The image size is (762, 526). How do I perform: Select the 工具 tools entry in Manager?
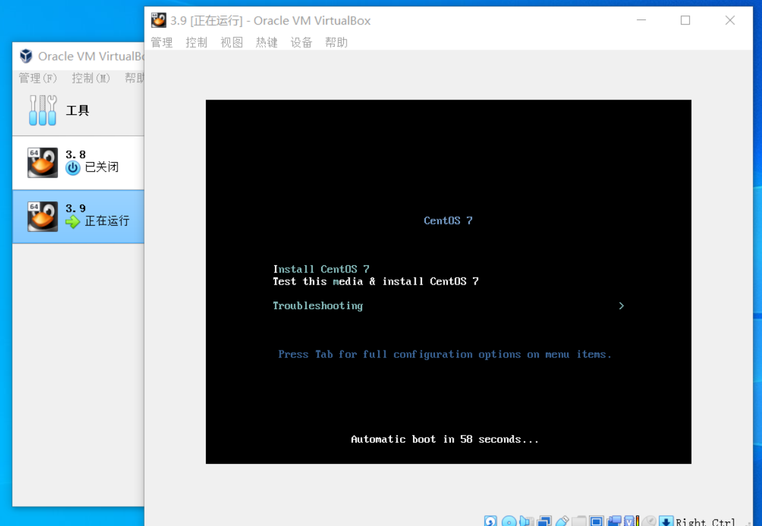point(78,110)
